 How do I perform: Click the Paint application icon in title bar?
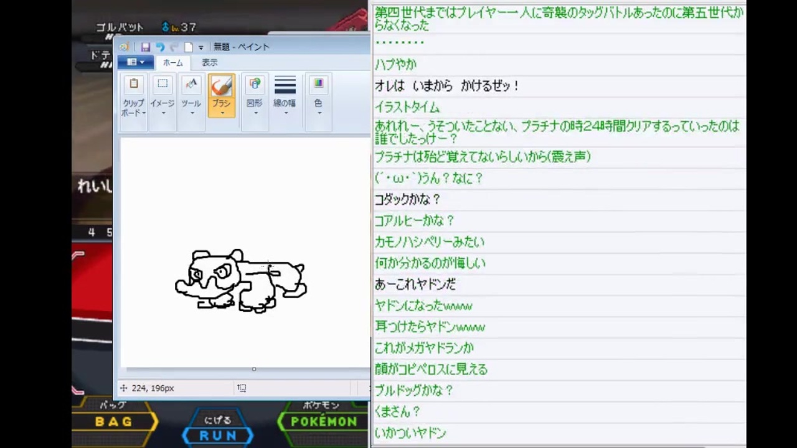point(124,47)
